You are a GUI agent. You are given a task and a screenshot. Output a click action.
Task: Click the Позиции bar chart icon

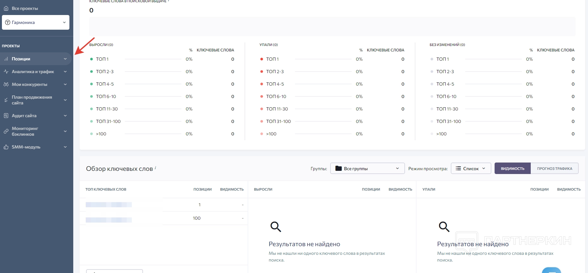point(6,59)
